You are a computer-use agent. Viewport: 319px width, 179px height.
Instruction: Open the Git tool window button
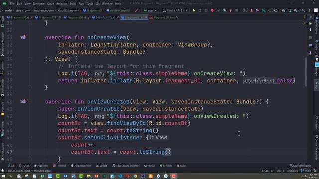click(11, 166)
